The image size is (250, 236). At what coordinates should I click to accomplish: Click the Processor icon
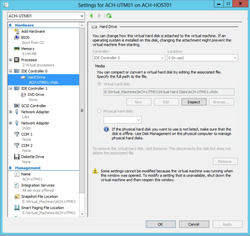click(x=17, y=60)
